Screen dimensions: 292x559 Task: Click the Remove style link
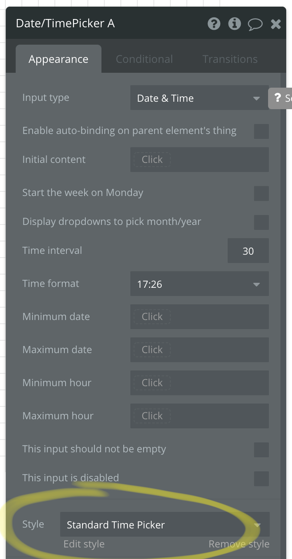pos(239,544)
